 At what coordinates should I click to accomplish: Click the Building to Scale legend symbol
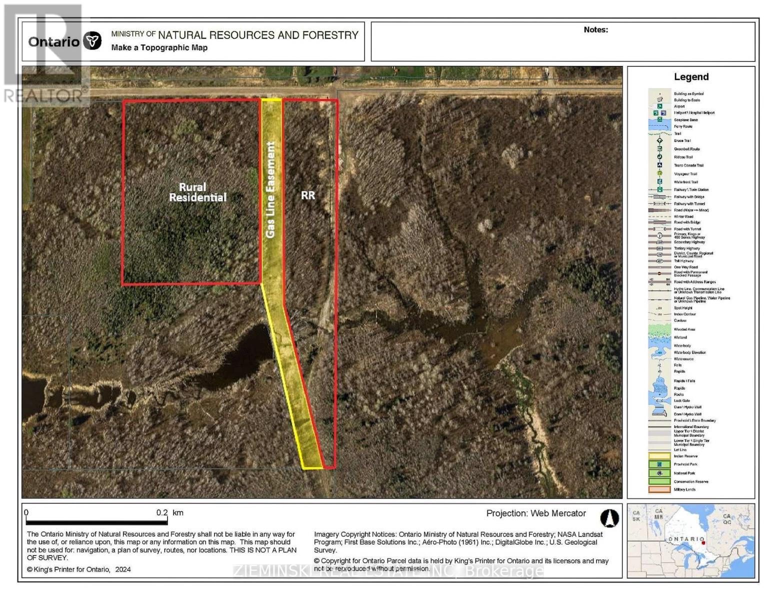(x=659, y=100)
